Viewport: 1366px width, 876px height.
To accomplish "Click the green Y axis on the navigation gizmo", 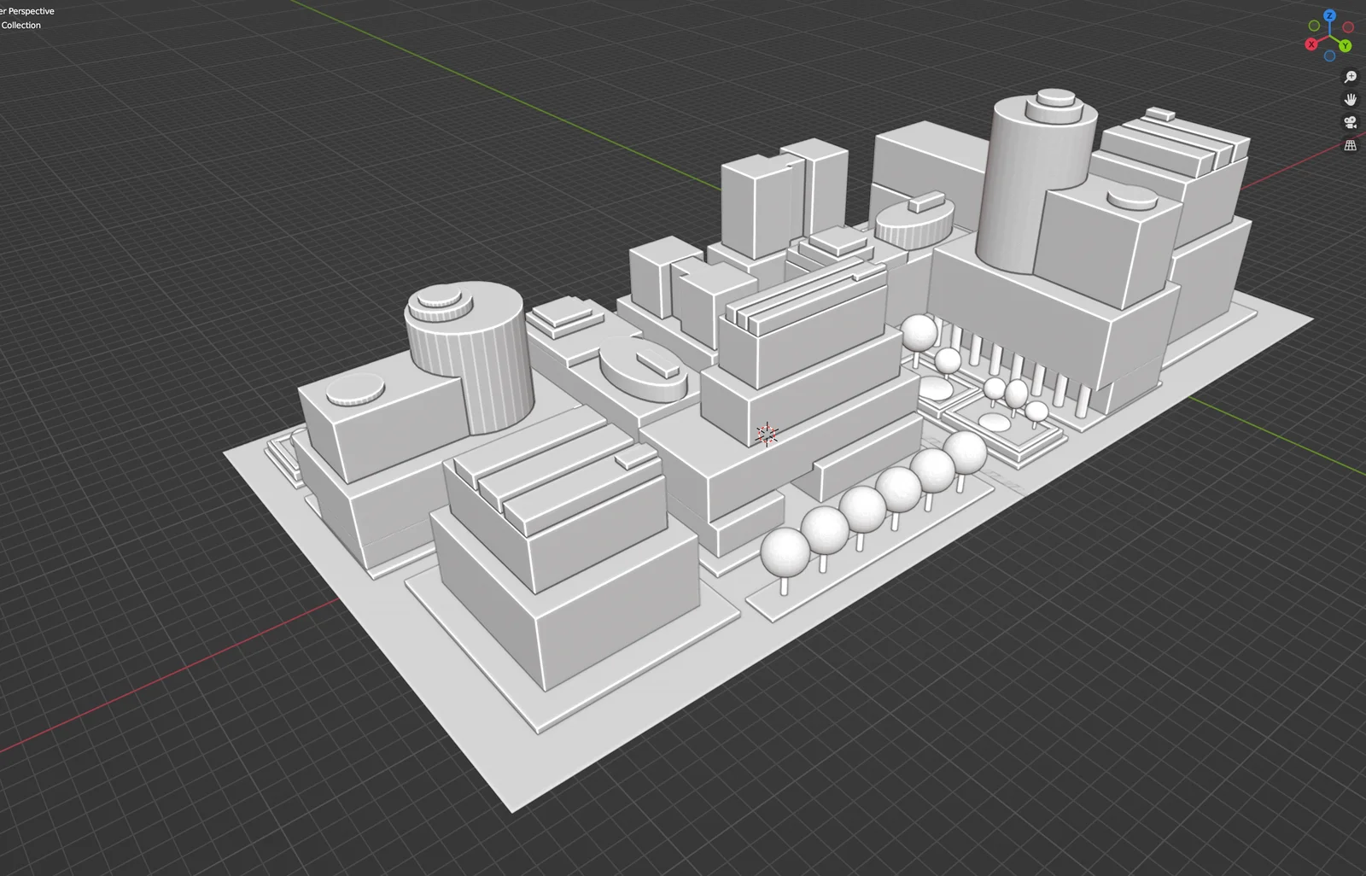I will coord(1345,46).
